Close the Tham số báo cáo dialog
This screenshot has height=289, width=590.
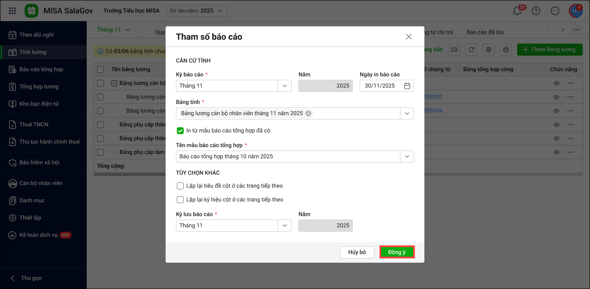[409, 37]
